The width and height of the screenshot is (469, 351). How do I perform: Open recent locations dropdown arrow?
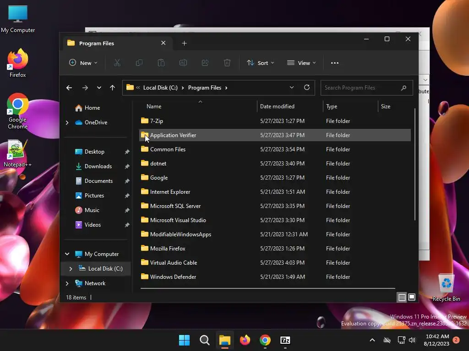(99, 88)
